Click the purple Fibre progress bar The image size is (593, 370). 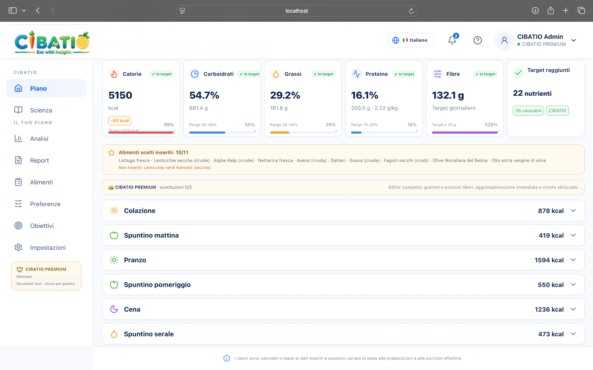point(464,132)
